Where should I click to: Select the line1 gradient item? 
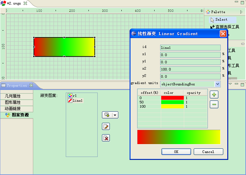click(75, 101)
